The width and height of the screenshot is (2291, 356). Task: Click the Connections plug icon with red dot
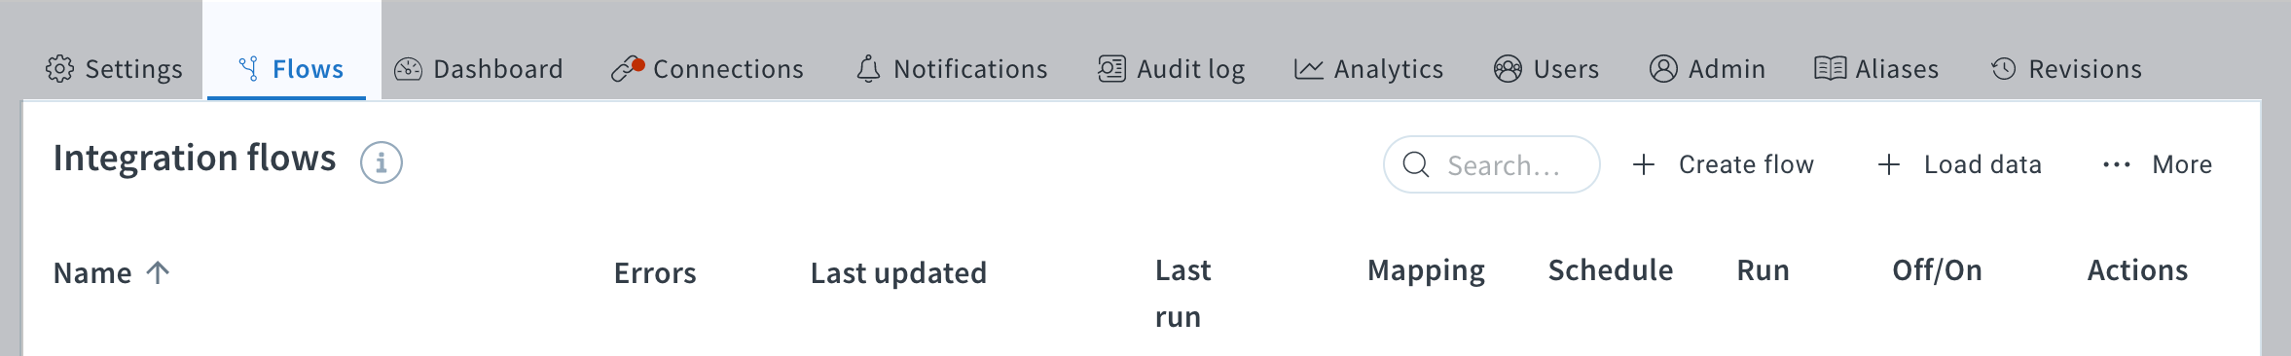click(x=628, y=69)
